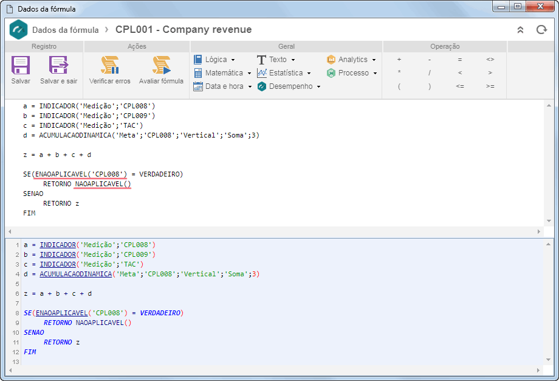Collapse the toolbar with the double chevron icon

[521, 30]
